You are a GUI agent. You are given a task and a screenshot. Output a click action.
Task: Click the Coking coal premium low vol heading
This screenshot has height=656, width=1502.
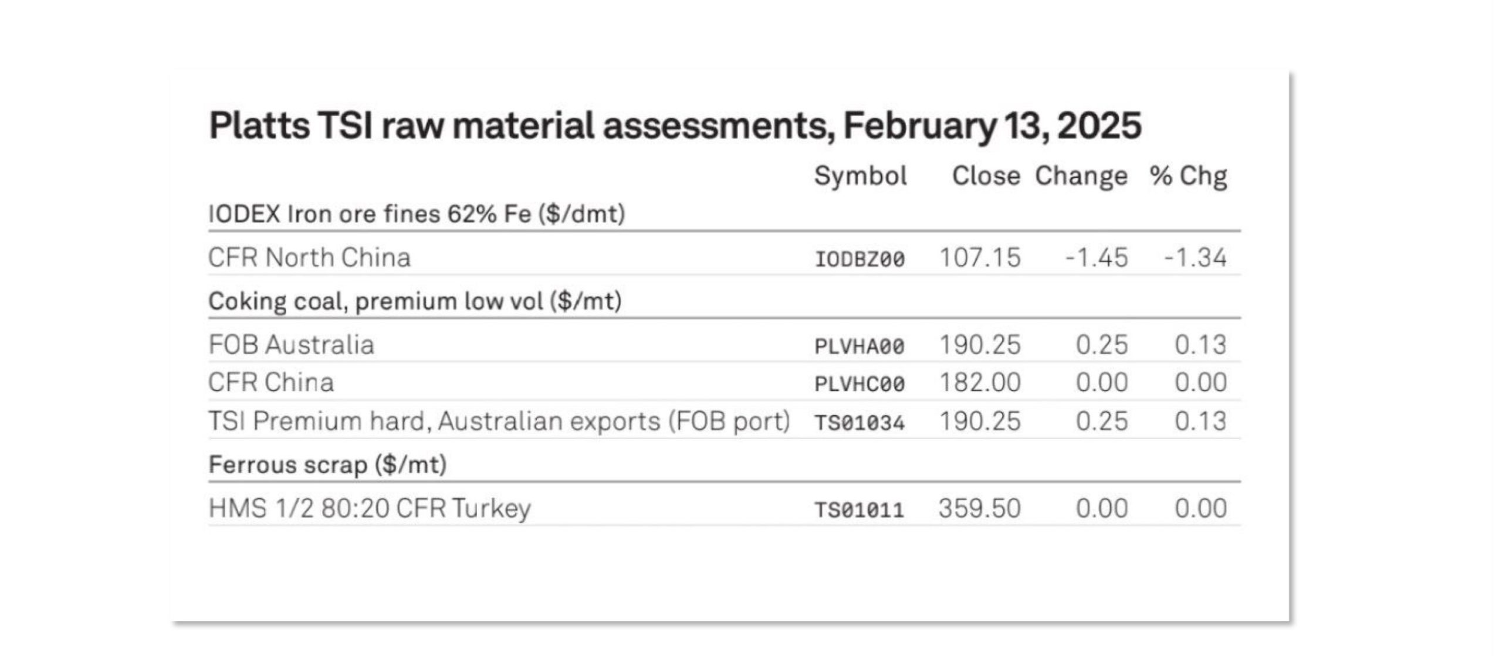click(415, 302)
